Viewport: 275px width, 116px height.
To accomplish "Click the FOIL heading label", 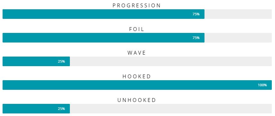I will pos(137,29).
